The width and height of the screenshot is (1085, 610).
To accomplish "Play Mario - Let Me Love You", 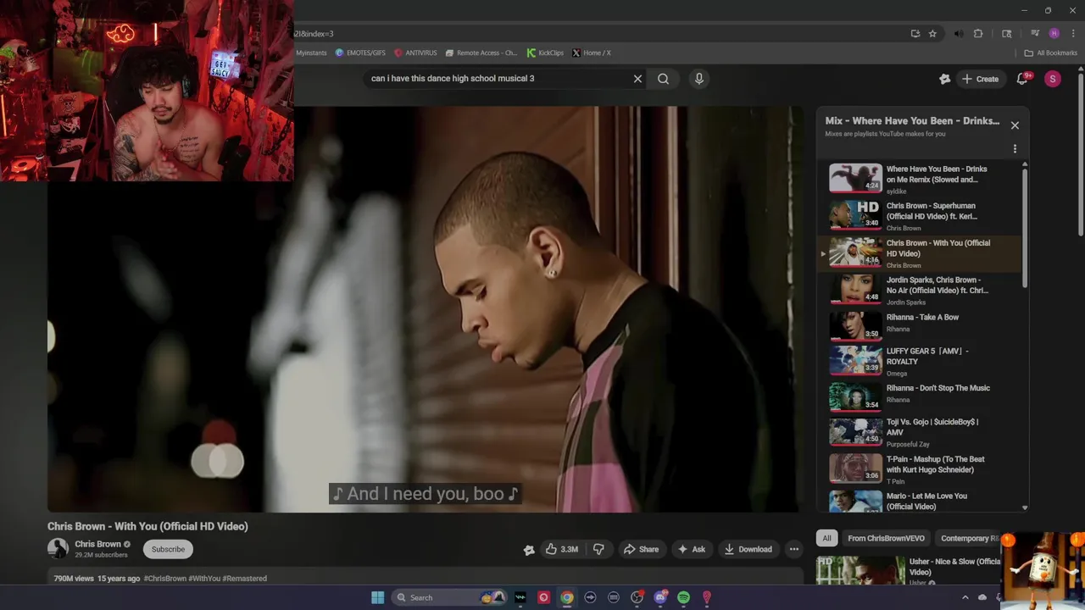I will [x=920, y=500].
